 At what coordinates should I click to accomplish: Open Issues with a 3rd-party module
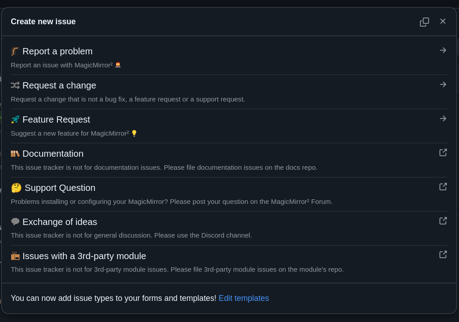pos(84,256)
